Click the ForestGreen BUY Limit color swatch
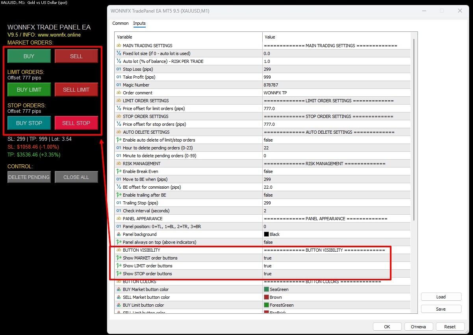 click(x=266, y=305)
